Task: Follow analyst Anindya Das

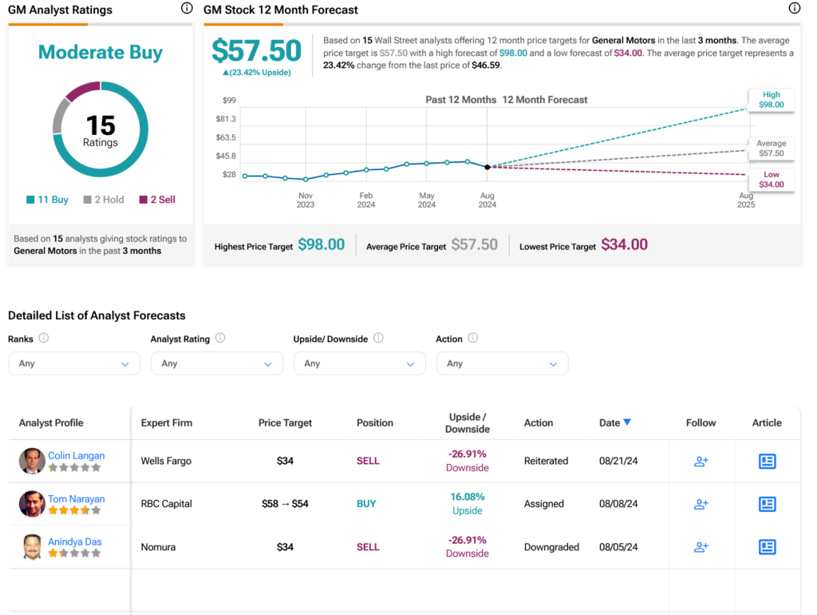Action: (x=701, y=547)
